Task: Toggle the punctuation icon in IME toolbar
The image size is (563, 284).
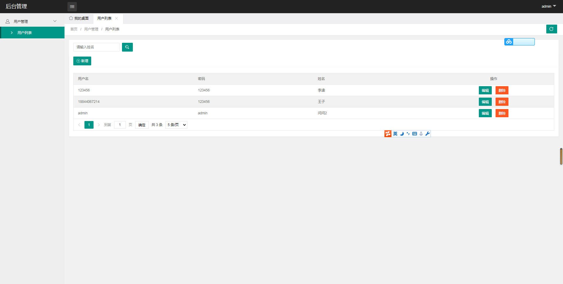Action: pos(408,134)
